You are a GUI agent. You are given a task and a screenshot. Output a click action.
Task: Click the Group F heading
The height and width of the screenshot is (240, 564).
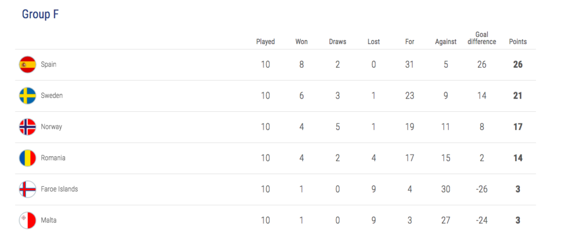40,14
